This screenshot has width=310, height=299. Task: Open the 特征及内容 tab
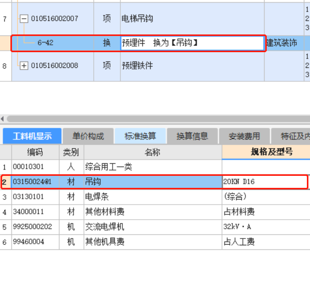coord(291,136)
